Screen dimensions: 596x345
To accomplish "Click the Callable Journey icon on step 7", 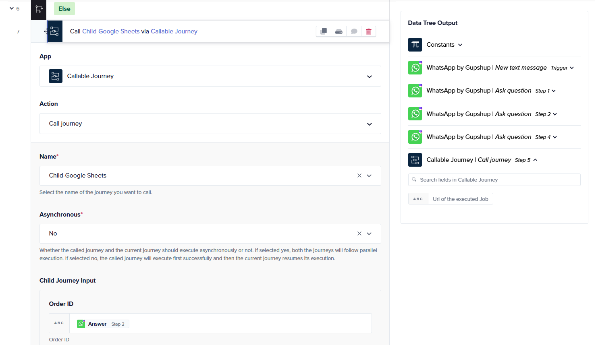I will 55,31.
